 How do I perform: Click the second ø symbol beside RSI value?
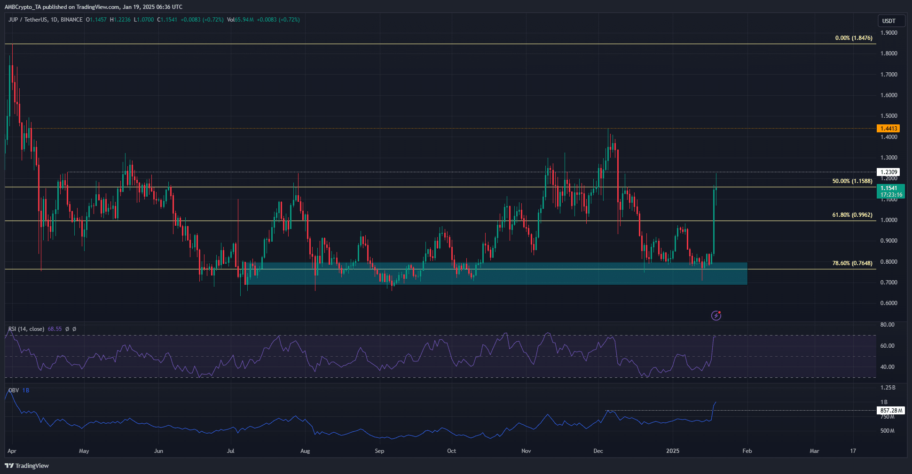(74, 329)
